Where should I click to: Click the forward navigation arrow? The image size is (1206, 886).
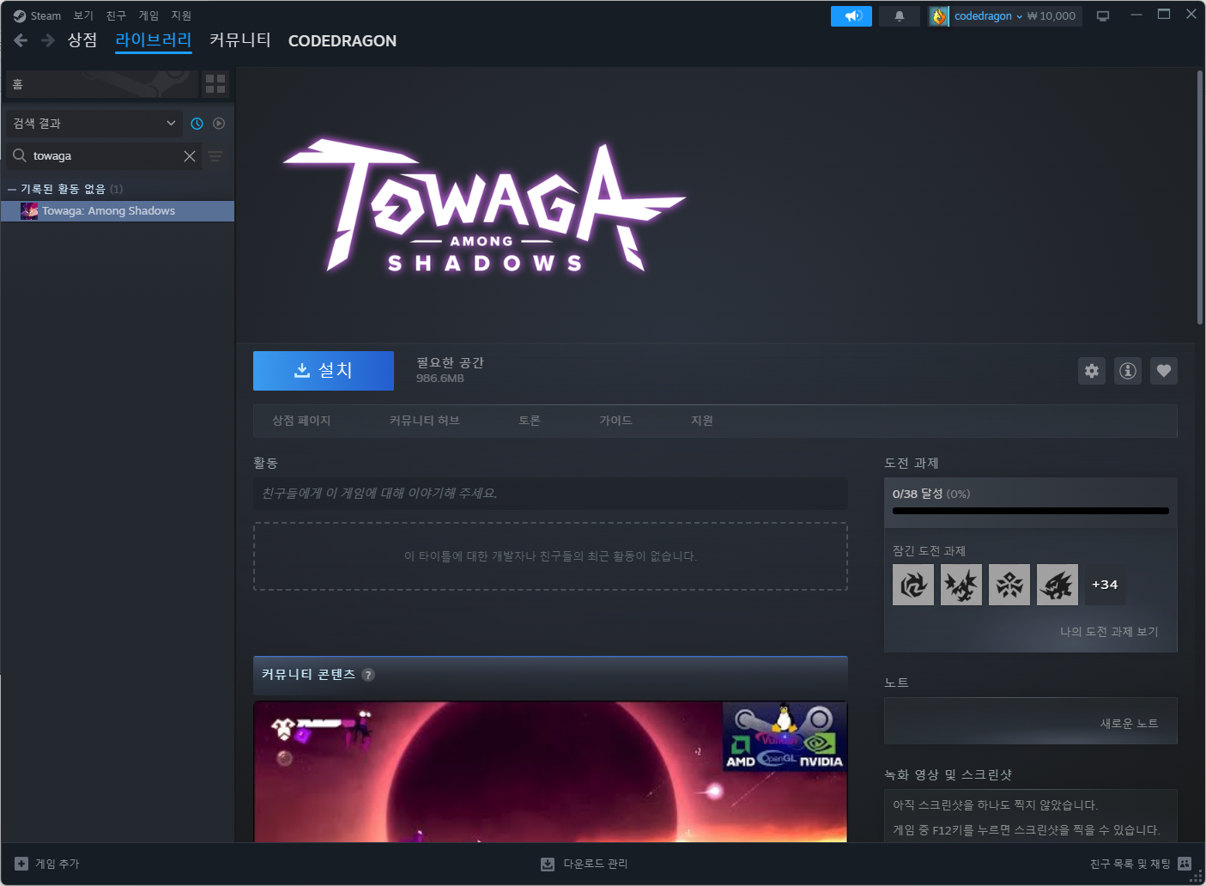[x=48, y=40]
